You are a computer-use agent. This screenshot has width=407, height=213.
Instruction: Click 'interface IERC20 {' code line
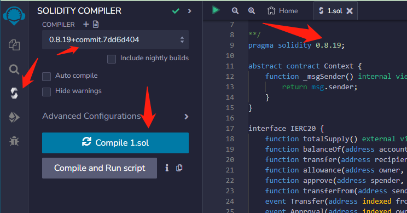(x=286, y=128)
